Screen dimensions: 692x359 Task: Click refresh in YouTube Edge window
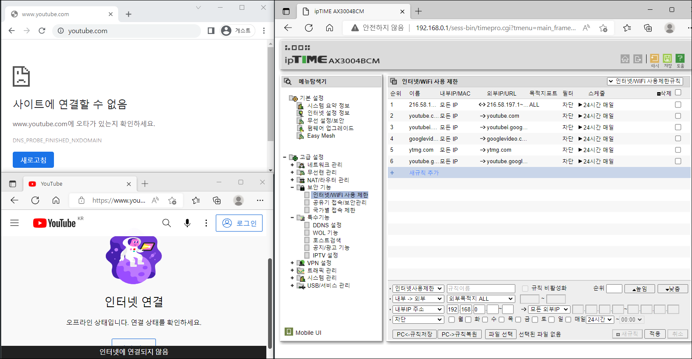click(35, 200)
